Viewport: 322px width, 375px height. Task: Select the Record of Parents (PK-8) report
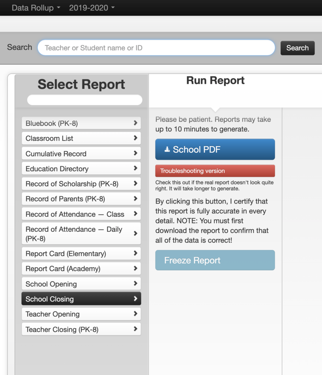81,199
